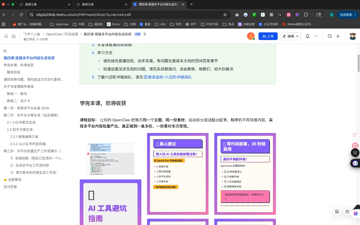Select the red translate extension icon
Screen dimensions: 360x225
289,15
